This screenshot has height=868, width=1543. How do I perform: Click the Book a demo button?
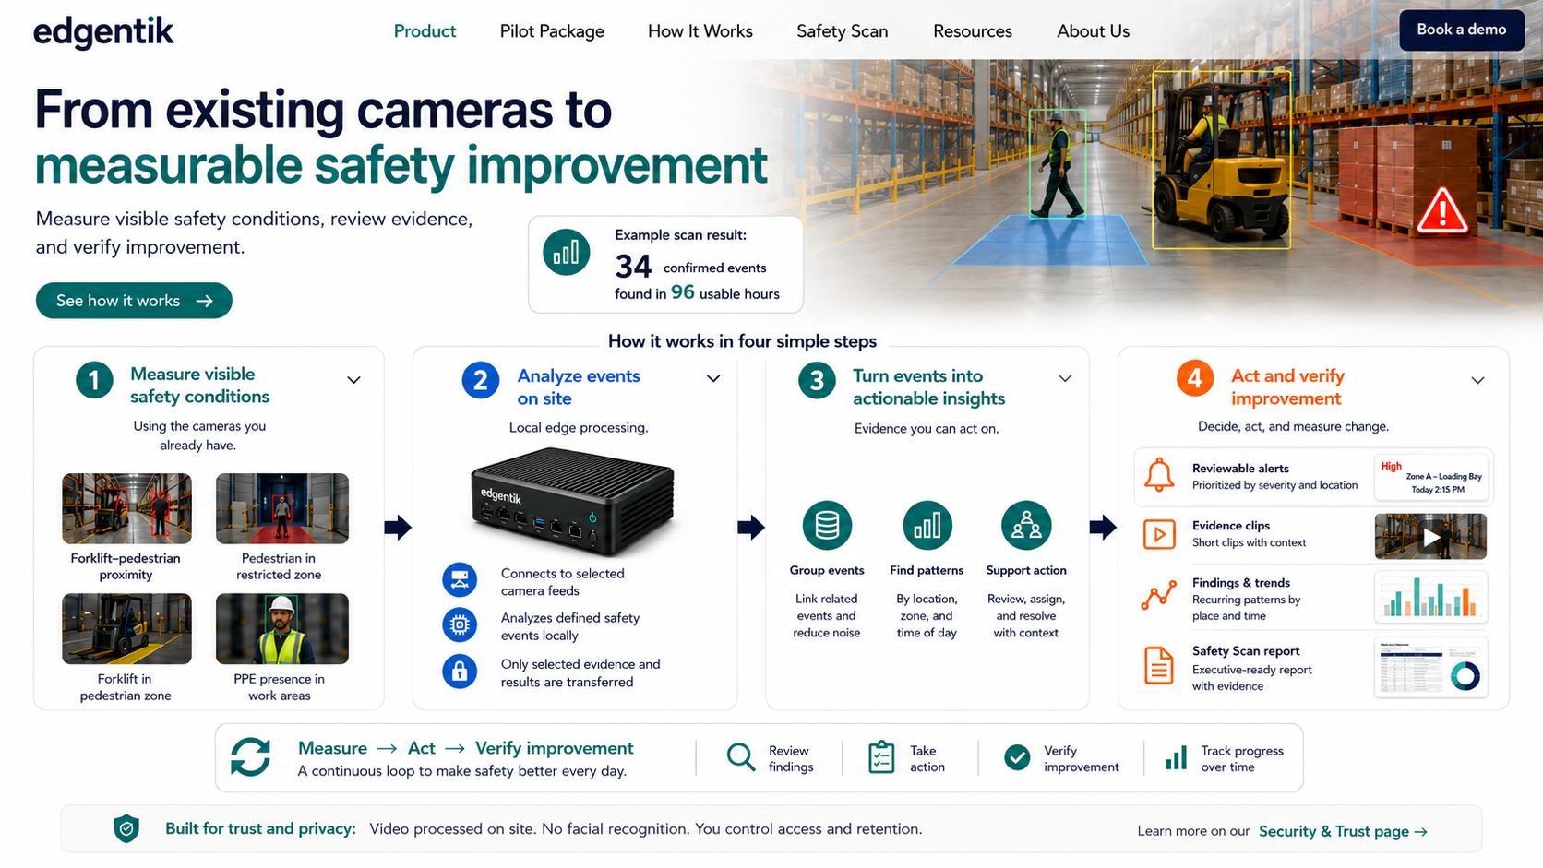[x=1462, y=30]
